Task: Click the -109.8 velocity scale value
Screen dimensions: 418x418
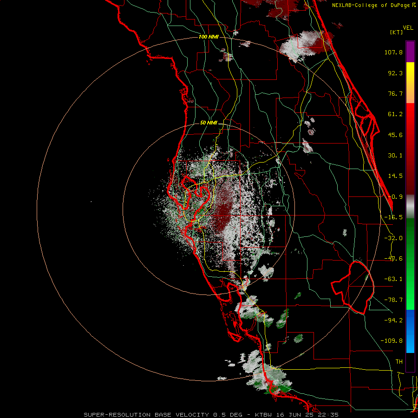Action: [x=392, y=341]
